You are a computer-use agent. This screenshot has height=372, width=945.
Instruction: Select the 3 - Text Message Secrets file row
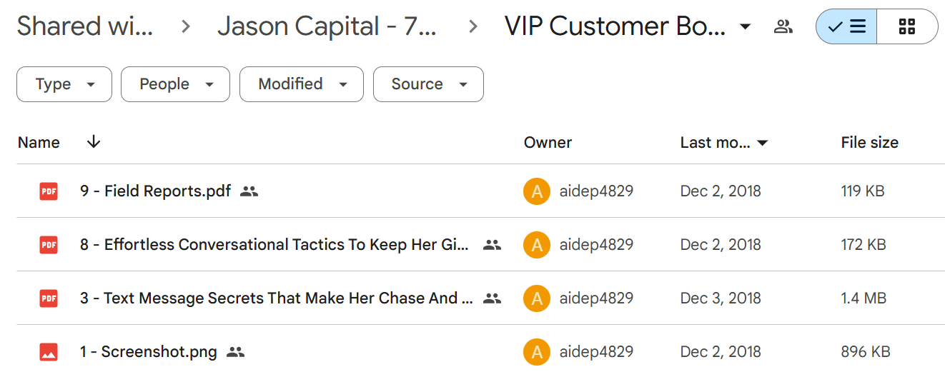point(480,298)
